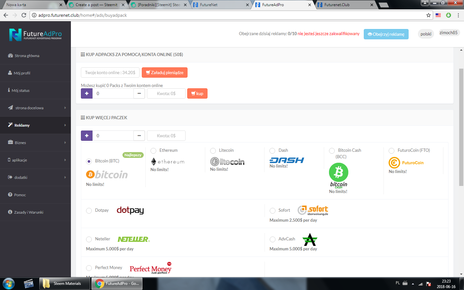Click the ethereum logo
The image size is (464, 290).
(x=168, y=162)
